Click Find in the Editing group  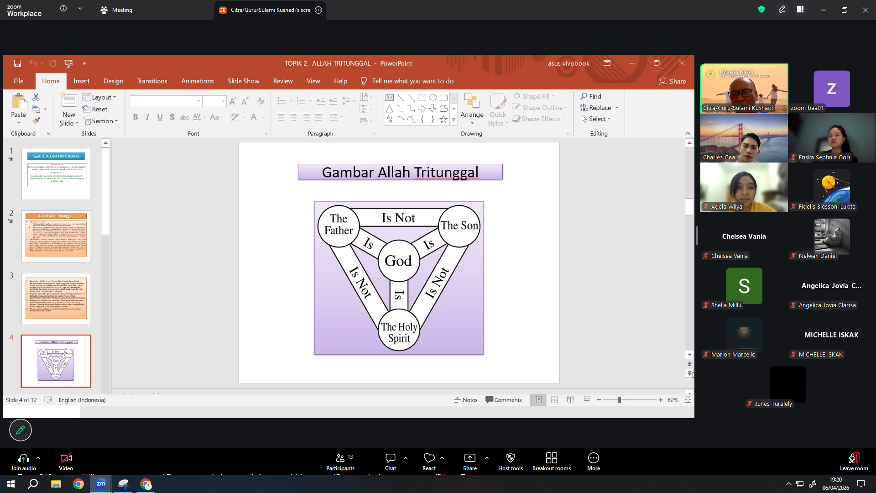[x=591, y=96]
